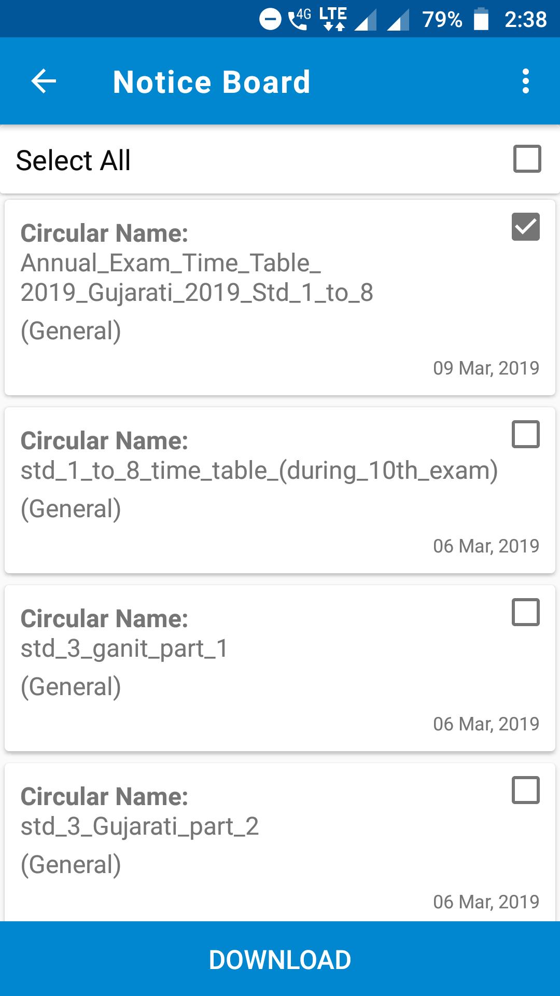This screenshot has height=996, width=560.
Task: Tap the std_3_Gujarati_part_2 circular name
Action: click(x=139, y=826)
